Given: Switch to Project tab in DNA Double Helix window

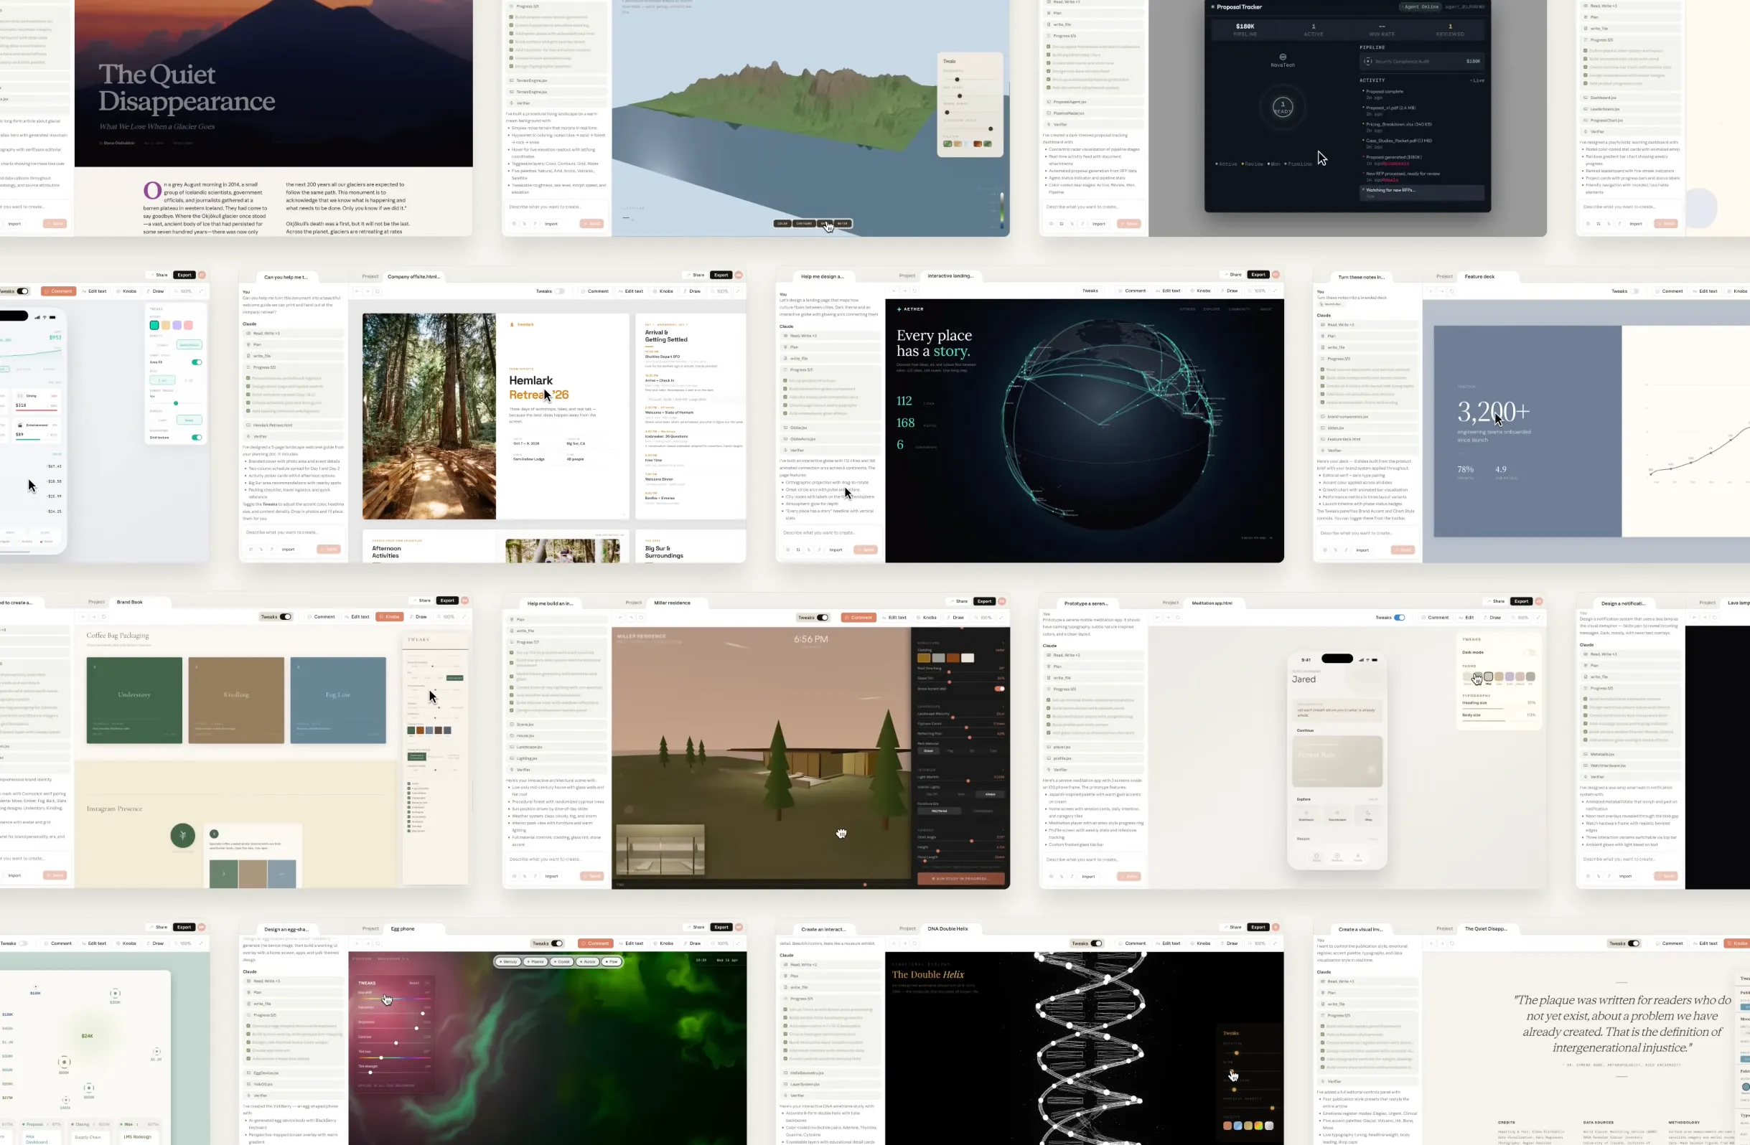Looking at the screenshot, I should pyautogui.click(x=907, y=929).
